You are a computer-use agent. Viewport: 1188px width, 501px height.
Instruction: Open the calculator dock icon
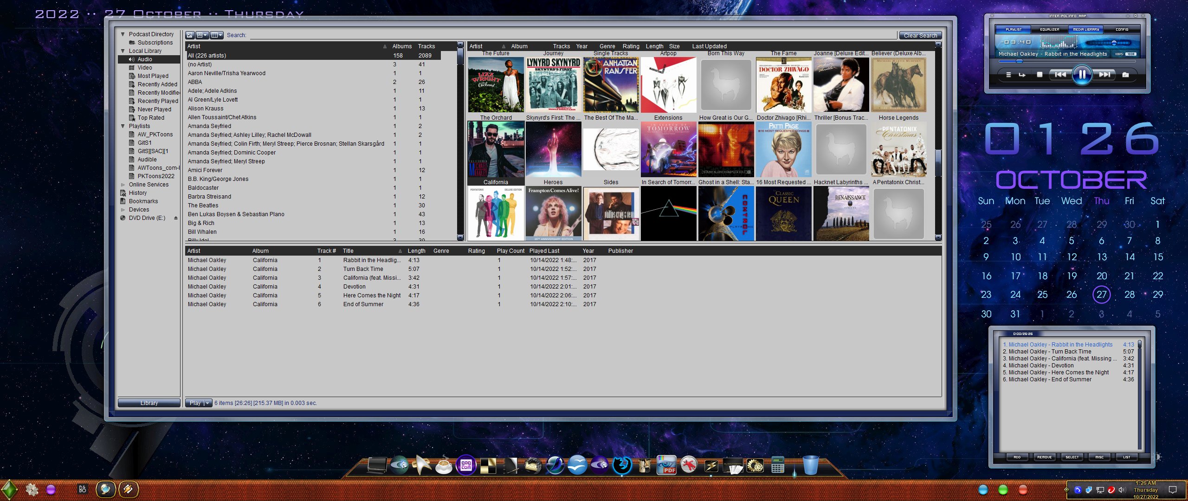point(778,465)
